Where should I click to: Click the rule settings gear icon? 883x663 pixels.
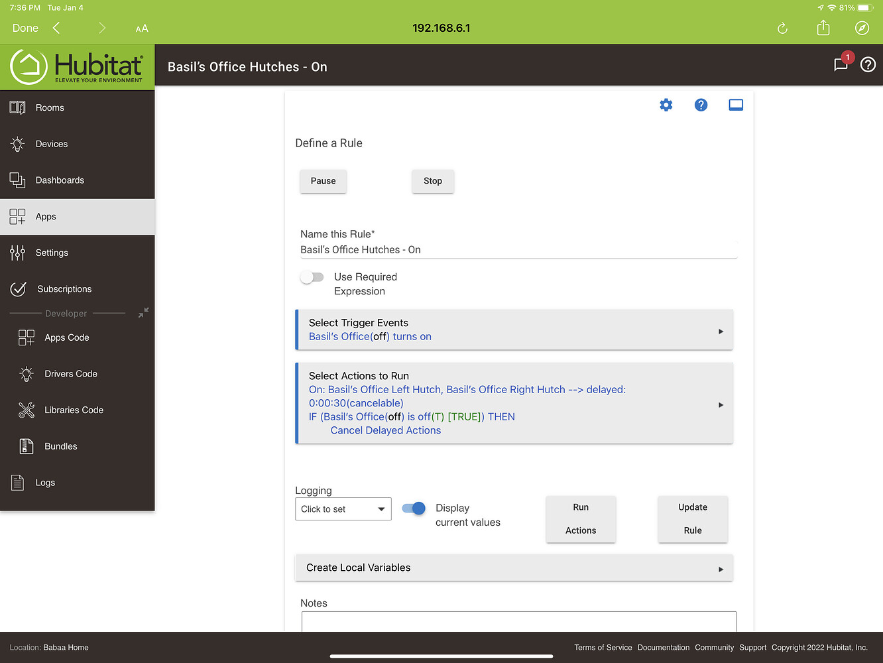(666, 104)
